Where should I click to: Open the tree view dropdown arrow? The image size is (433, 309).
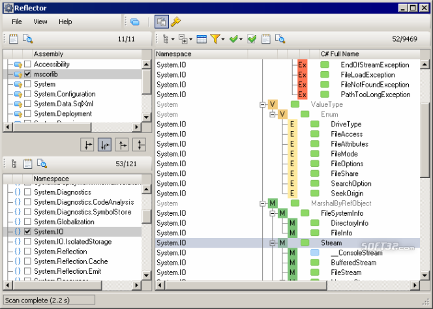click(173, 39)
